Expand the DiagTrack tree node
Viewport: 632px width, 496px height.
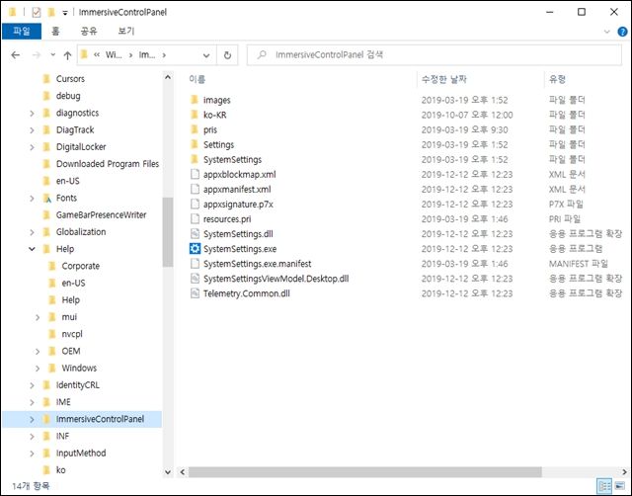tap(32, 130)
